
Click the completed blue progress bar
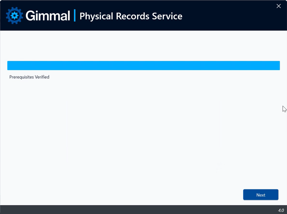coord(143,66)
